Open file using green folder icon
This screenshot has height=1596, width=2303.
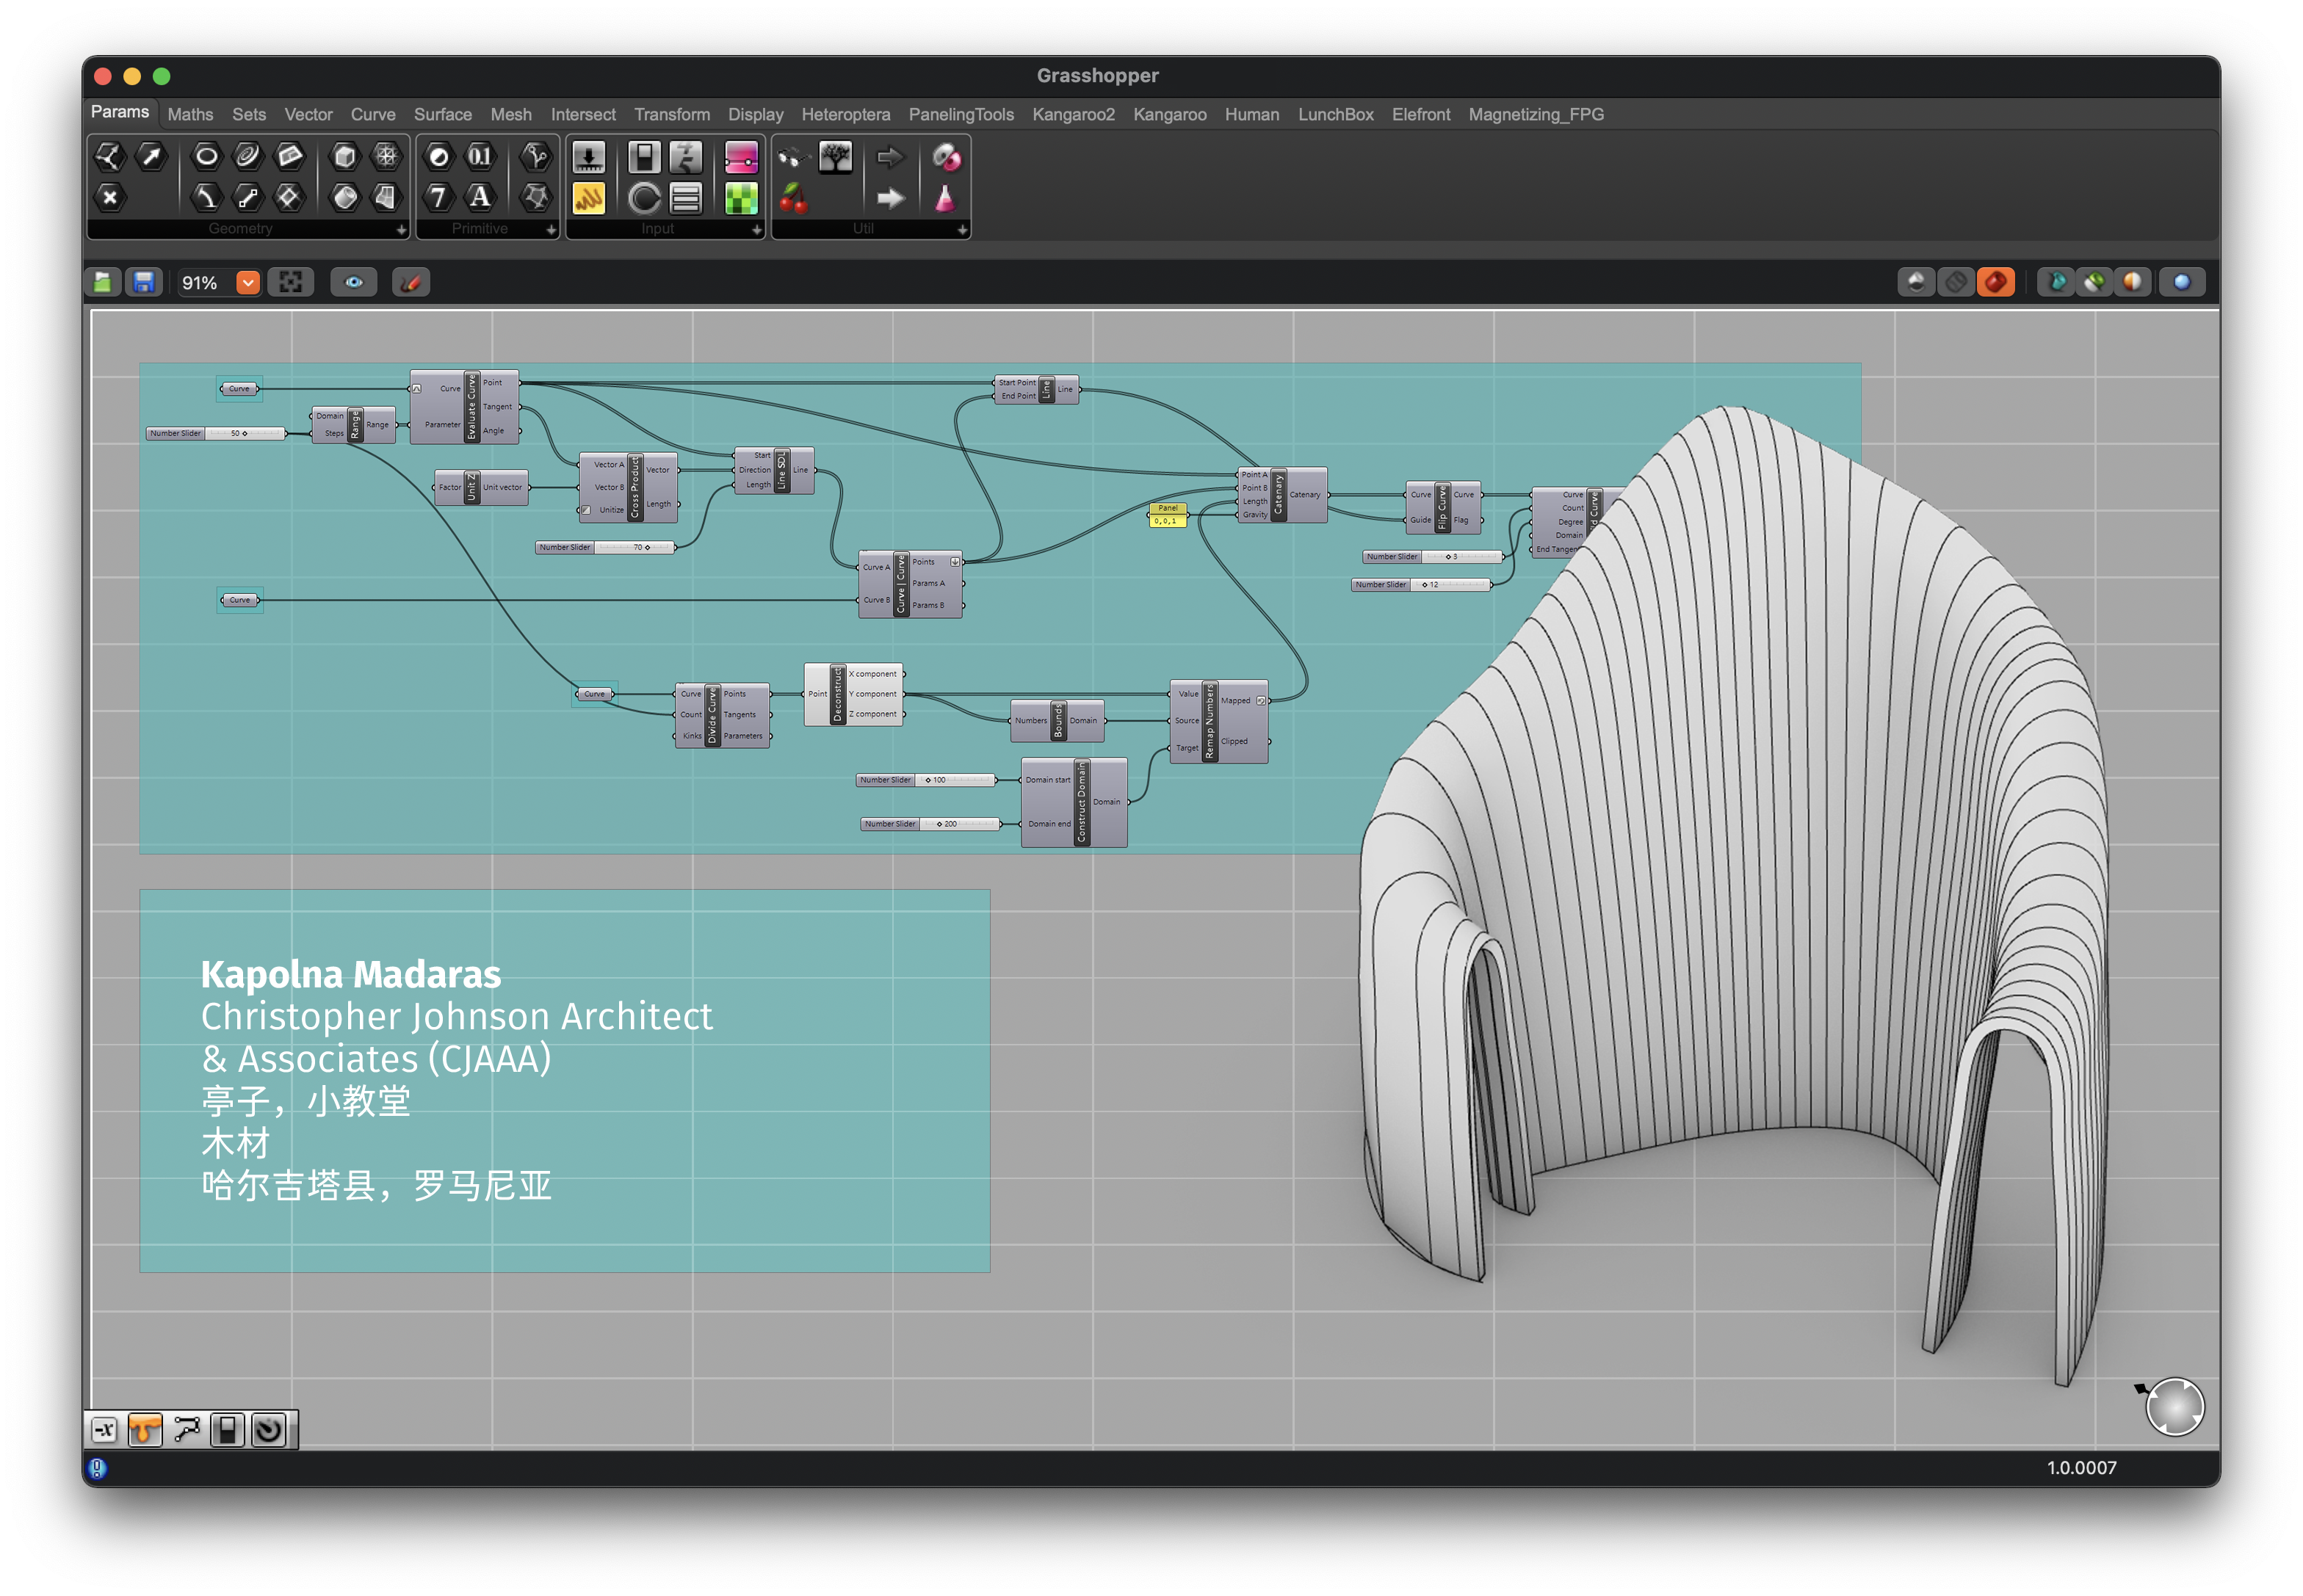tap(103, 283)
